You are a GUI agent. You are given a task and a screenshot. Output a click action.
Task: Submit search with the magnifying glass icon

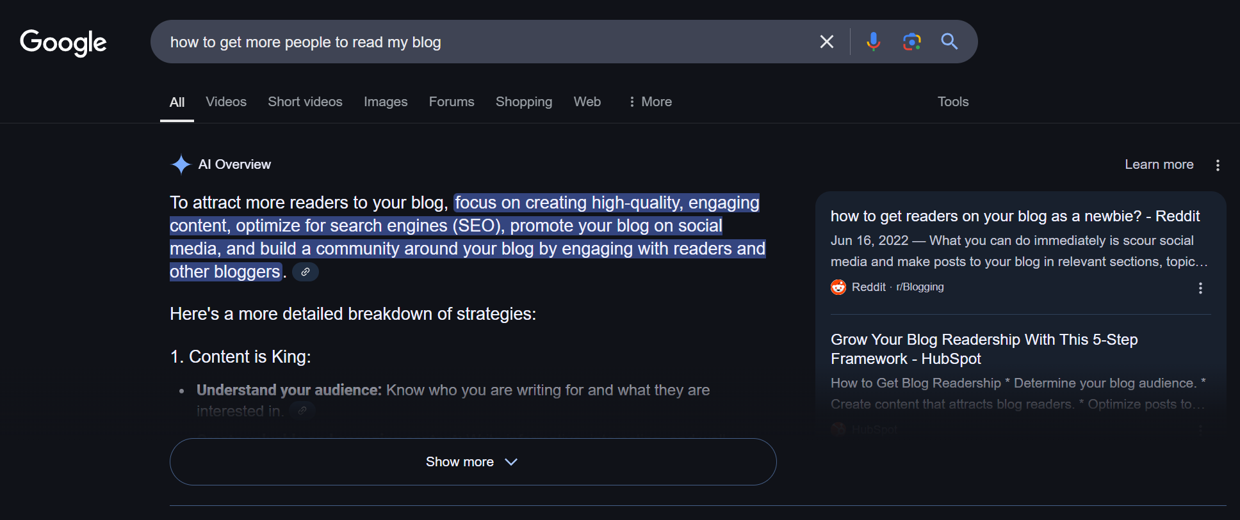[949, 42]
